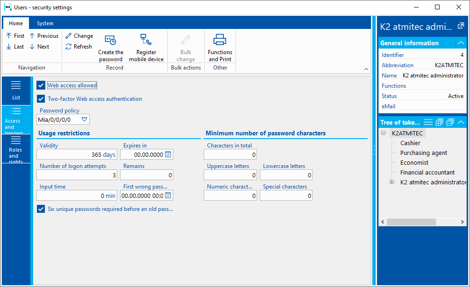Image resolution: width=470 pixels, height=287 pixels.
Task: Click the Uppercase letters field
Action: pyautogui.click(x=230, y=175)
